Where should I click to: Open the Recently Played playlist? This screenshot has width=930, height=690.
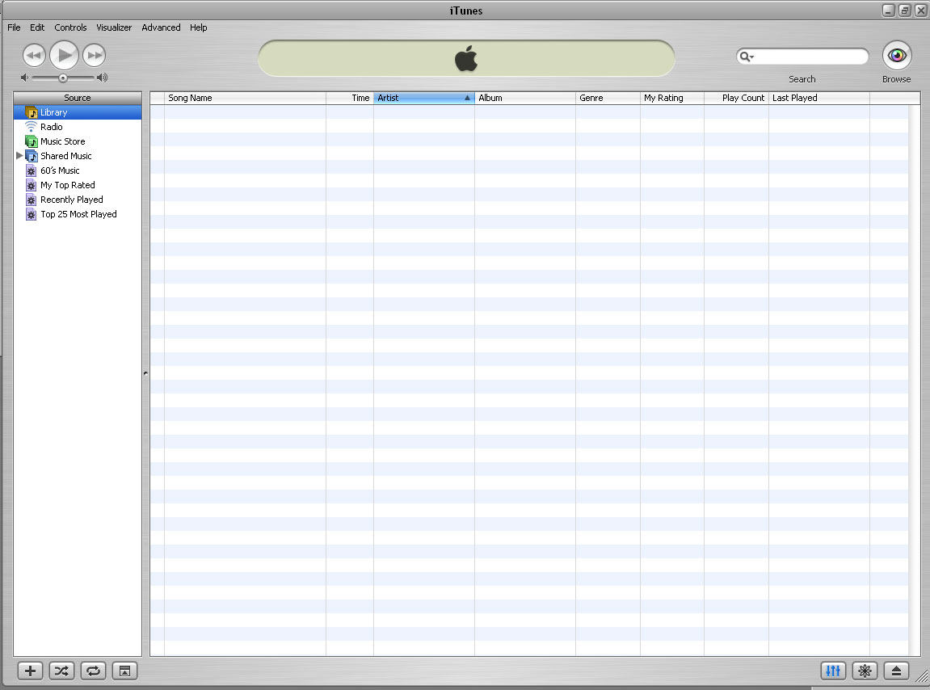pyautogui.click(x=78, y=200)
